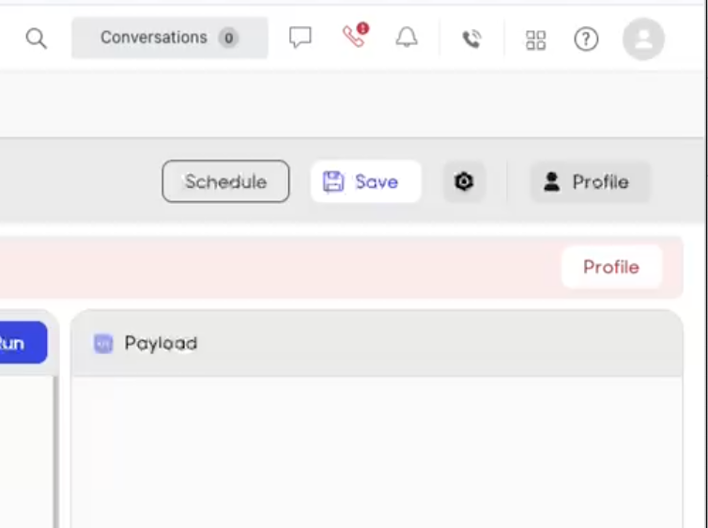Click the gray Profile button with person icon
The image size is (708, 528).
click(x=590, y=181)
